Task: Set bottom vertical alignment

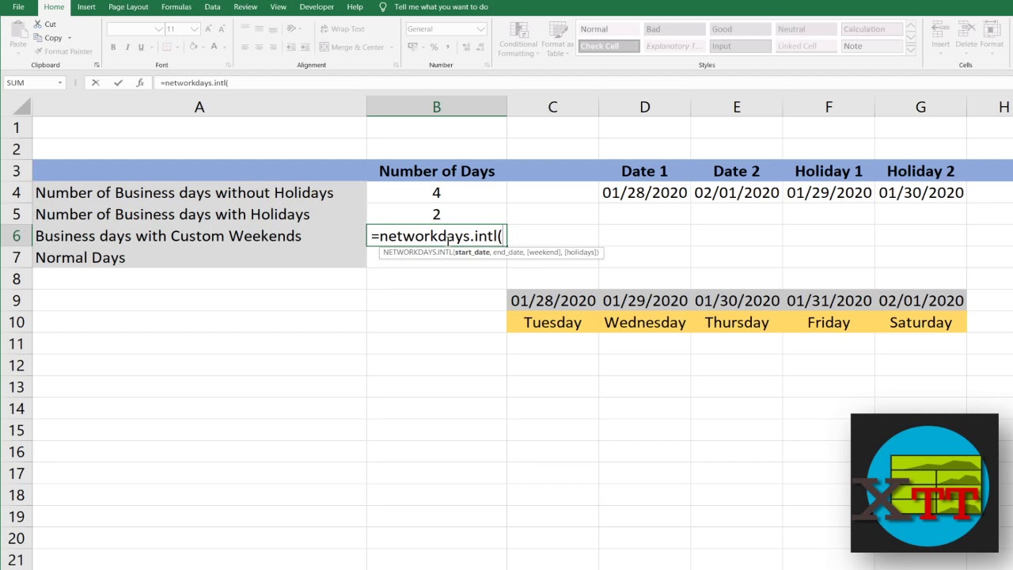Action: [274, 29]
